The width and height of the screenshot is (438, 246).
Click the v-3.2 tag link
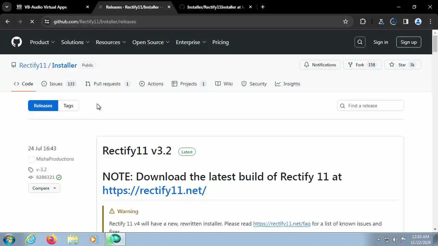pyautogui.click(x=41, y=169)
